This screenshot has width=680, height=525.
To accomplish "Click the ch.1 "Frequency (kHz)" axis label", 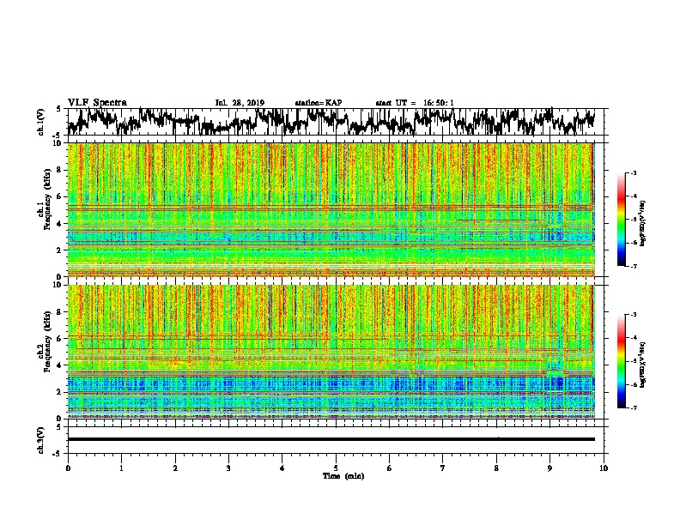I will (x=47, y=200).
